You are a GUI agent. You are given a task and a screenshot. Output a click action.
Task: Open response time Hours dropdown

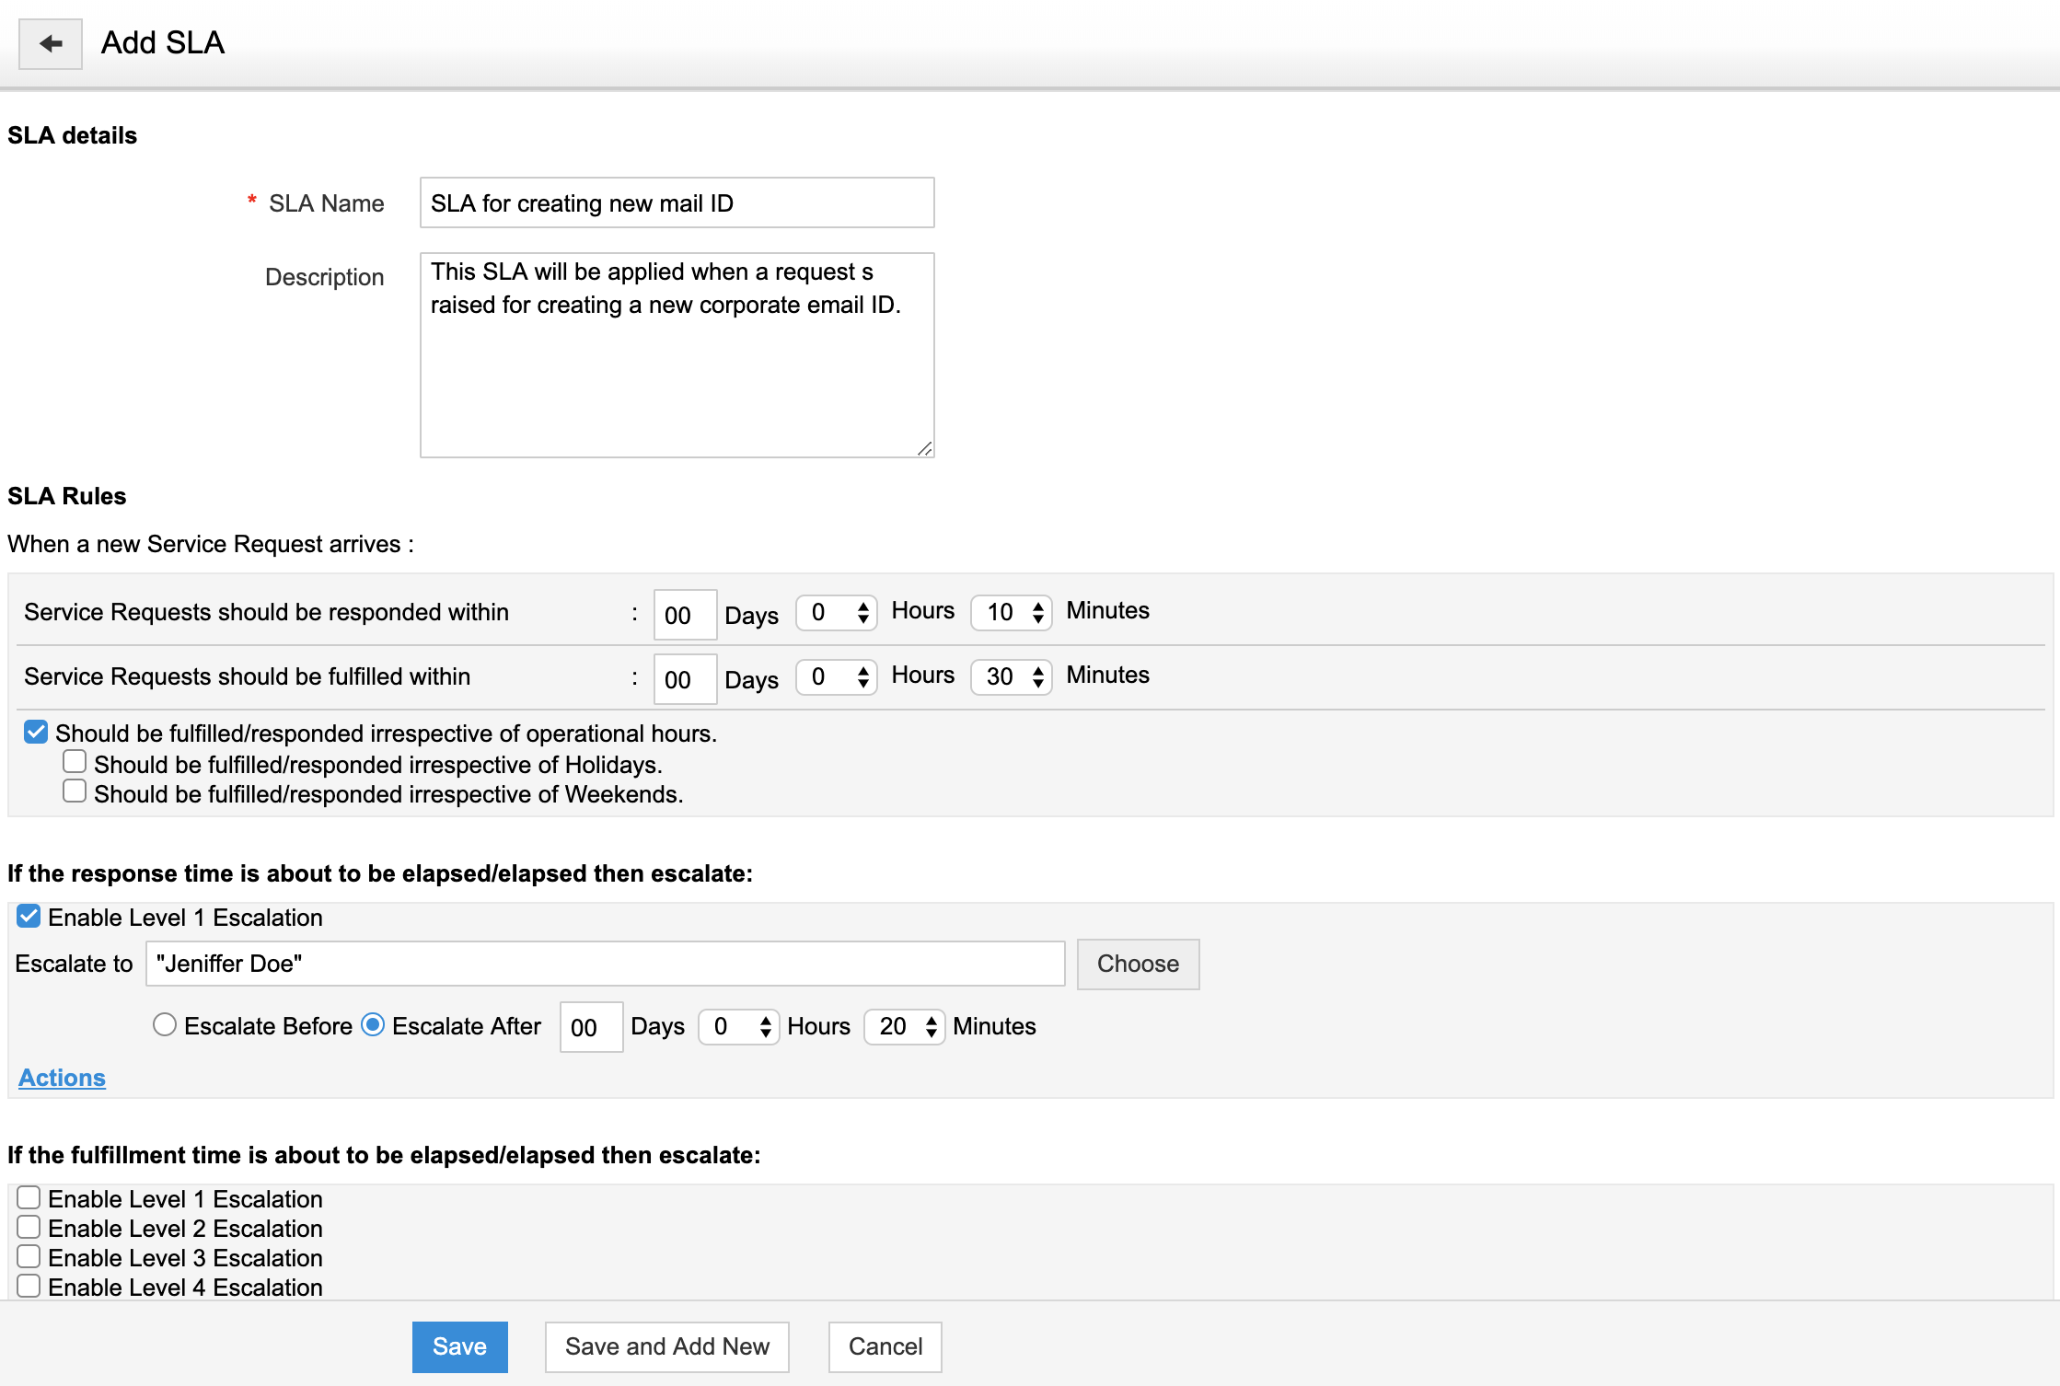[x=837, y=612]
